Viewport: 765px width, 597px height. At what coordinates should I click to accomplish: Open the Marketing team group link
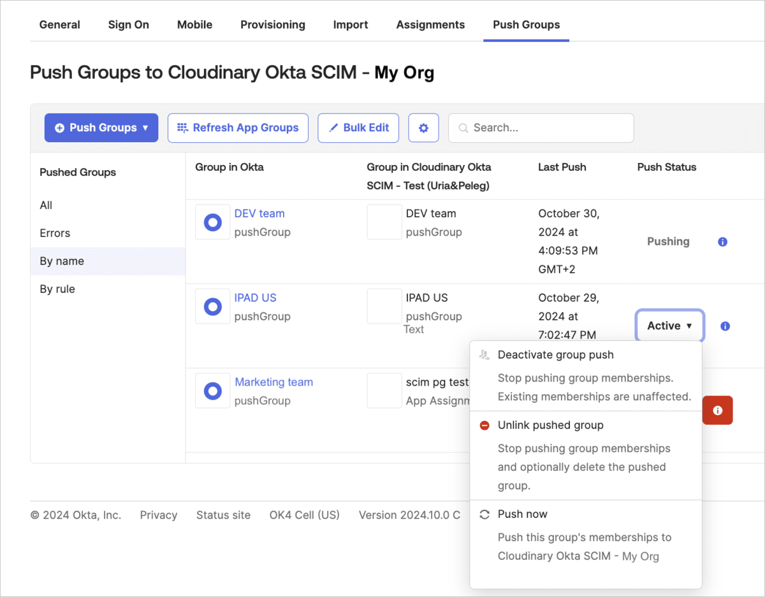tap(273, 382)
